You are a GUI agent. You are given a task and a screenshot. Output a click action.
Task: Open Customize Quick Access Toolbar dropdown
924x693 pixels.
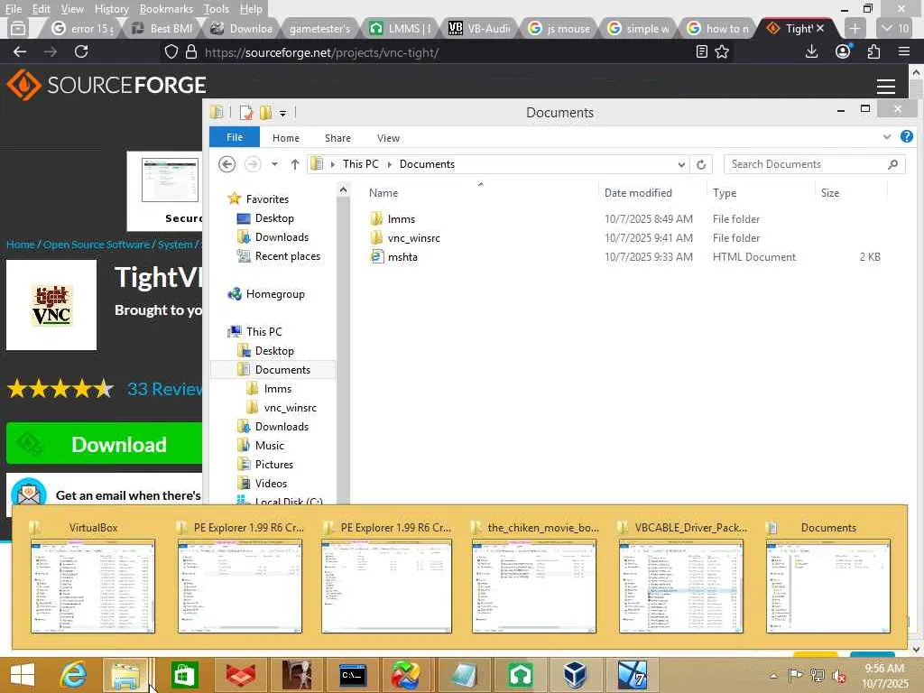pyautogui.click(x=282, y=113)
